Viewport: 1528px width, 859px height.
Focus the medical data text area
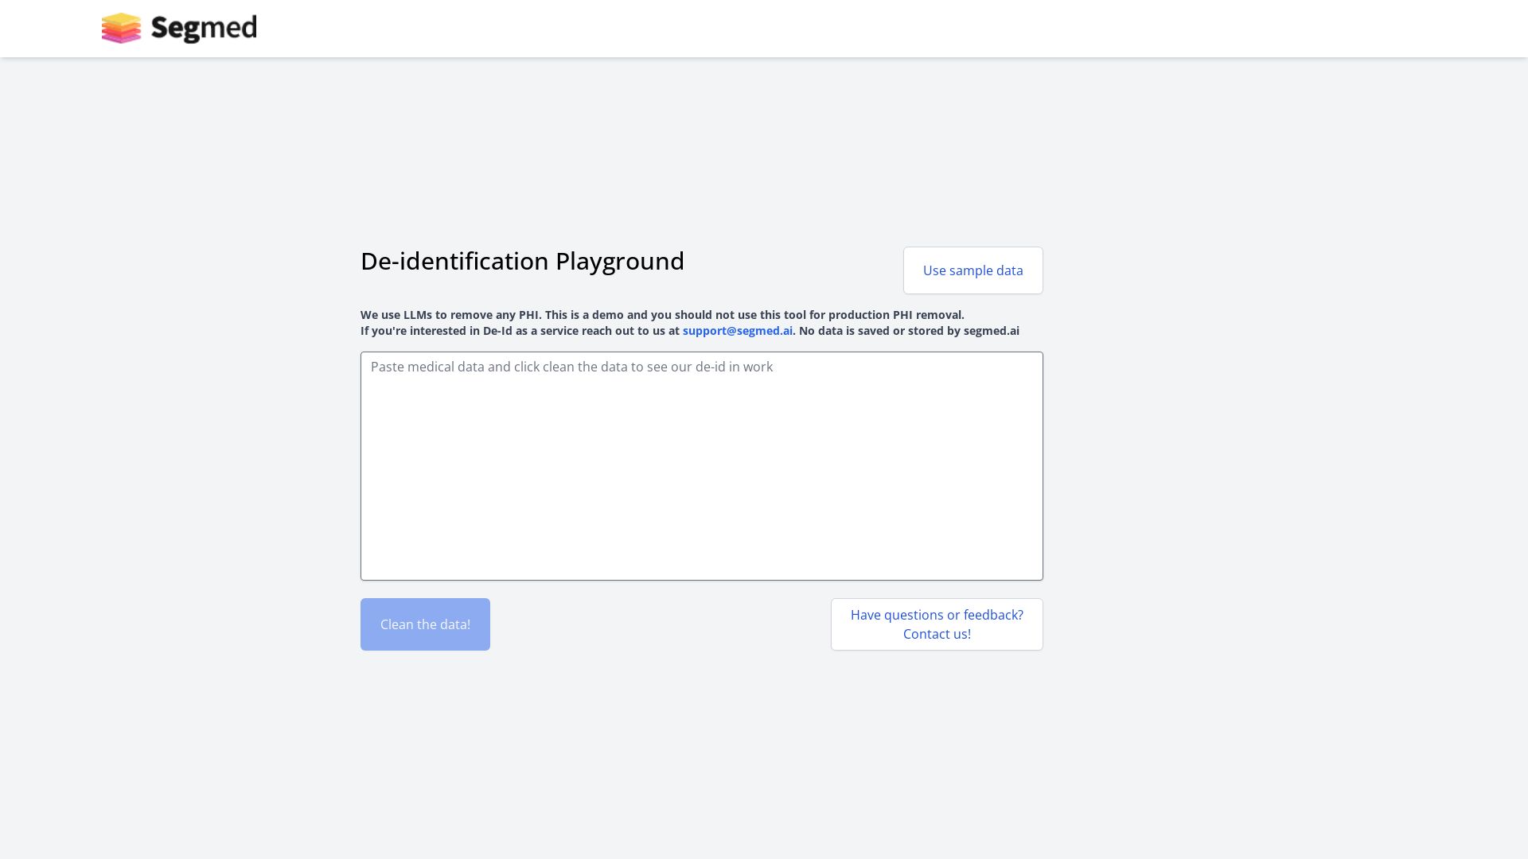click(x=701, y=465)
